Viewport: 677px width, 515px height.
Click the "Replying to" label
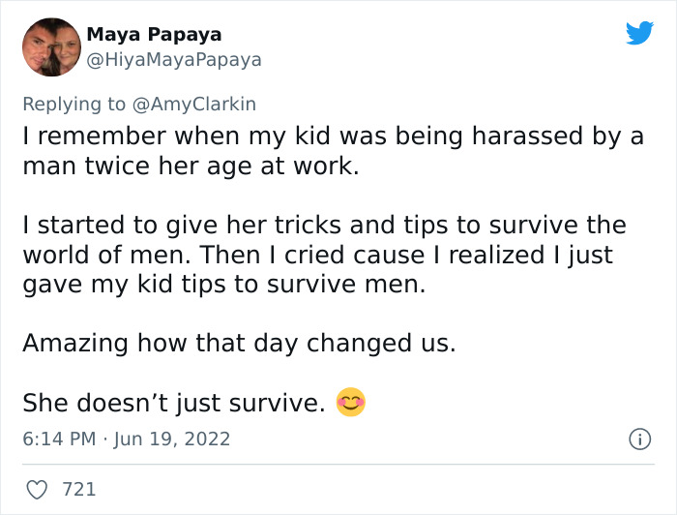76,104
